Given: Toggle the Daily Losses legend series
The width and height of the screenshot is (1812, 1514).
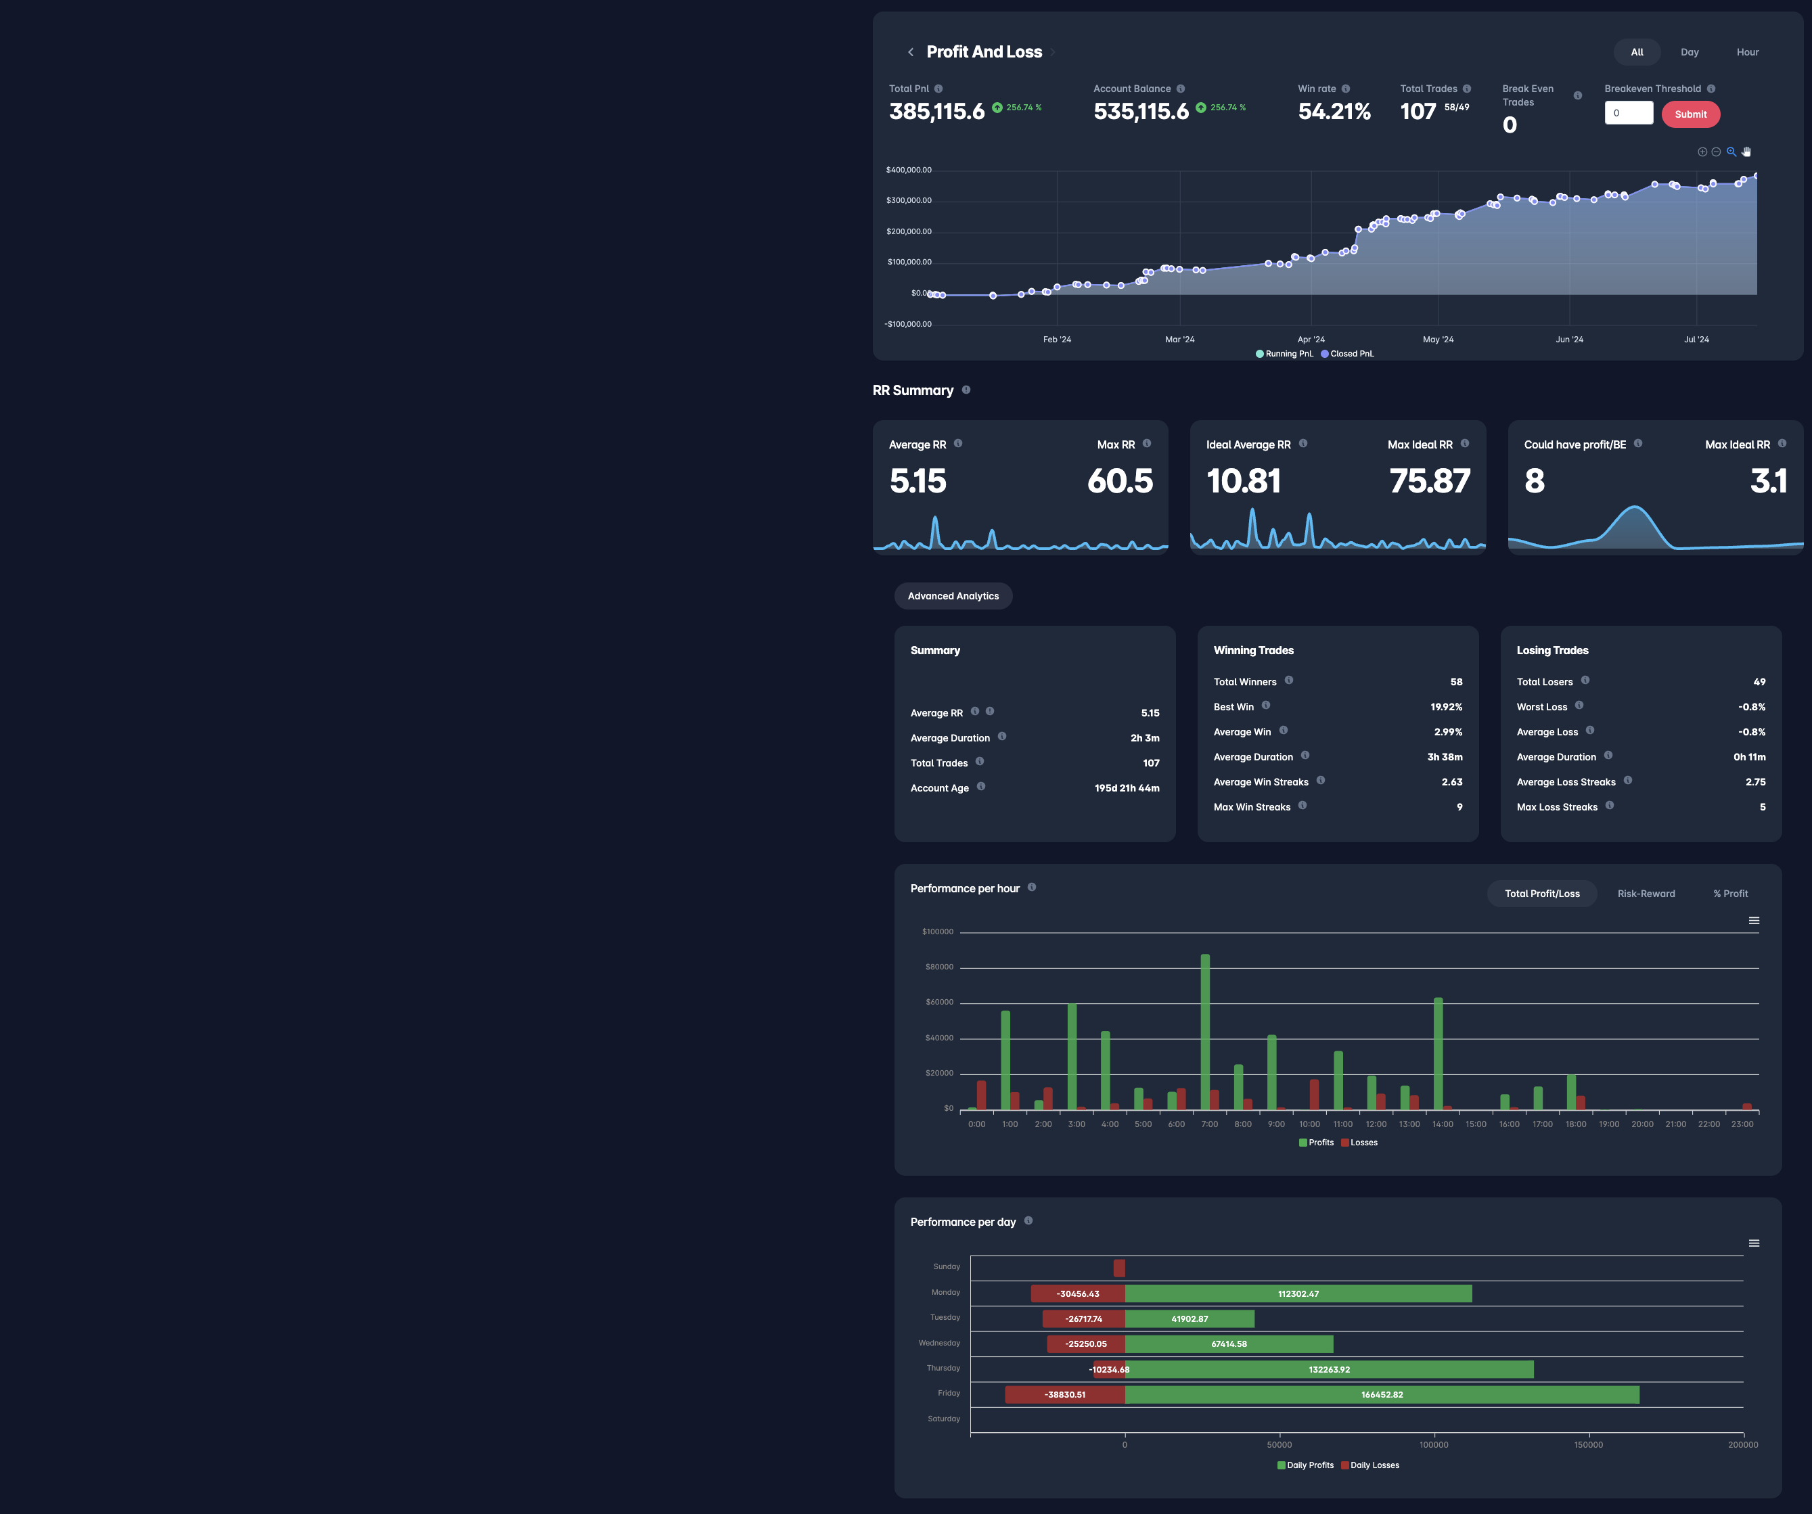Looking at the screenshot, I should (1370, 1466).
